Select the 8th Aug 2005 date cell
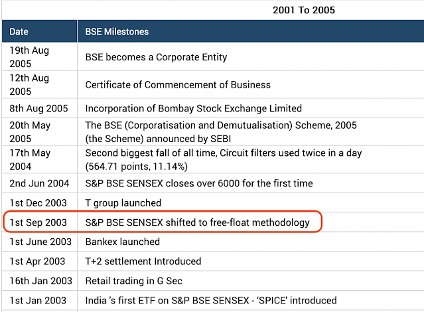This screenshot has width=424, height=312. click(x=38, y=108)
